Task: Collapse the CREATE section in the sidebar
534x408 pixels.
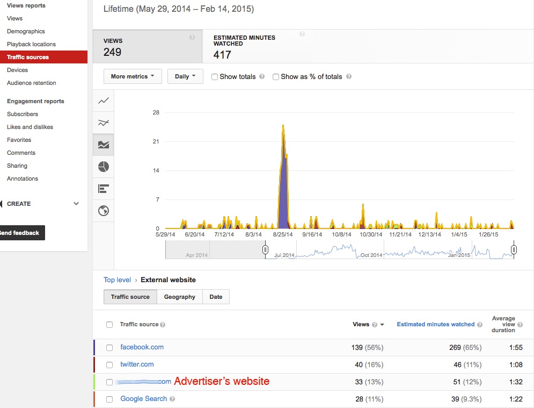Action: [76, 204]
